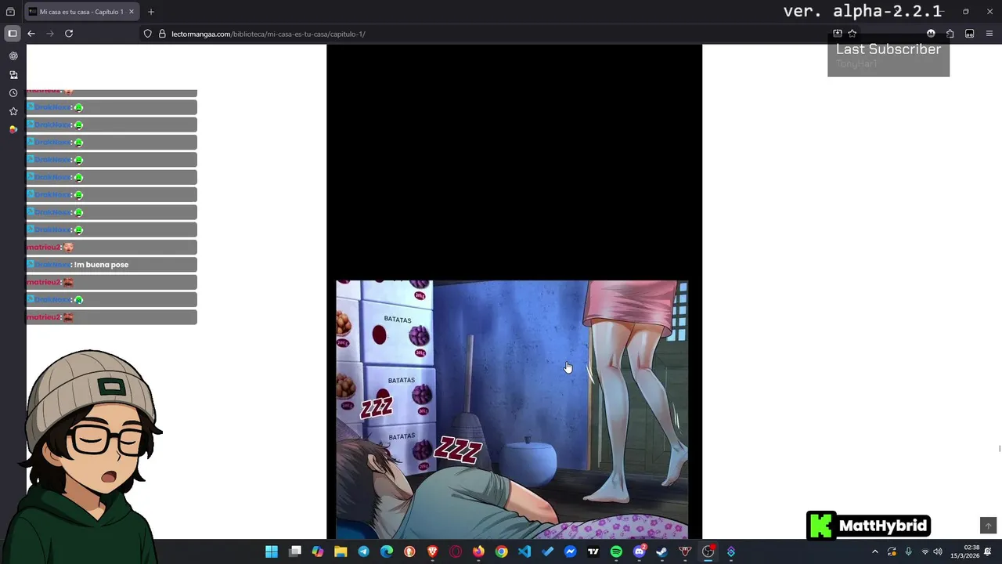Open the sidebar toggle icon beside the back arrow
This screenshot has height=564, width=1002.
click(12, 34)
